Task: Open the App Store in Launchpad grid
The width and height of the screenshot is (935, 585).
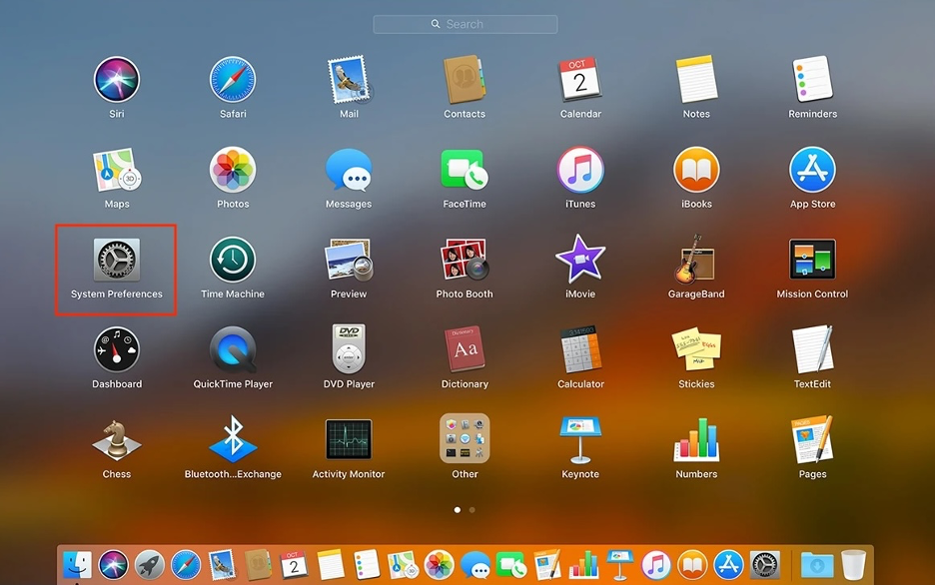Action: click(812, 170)
